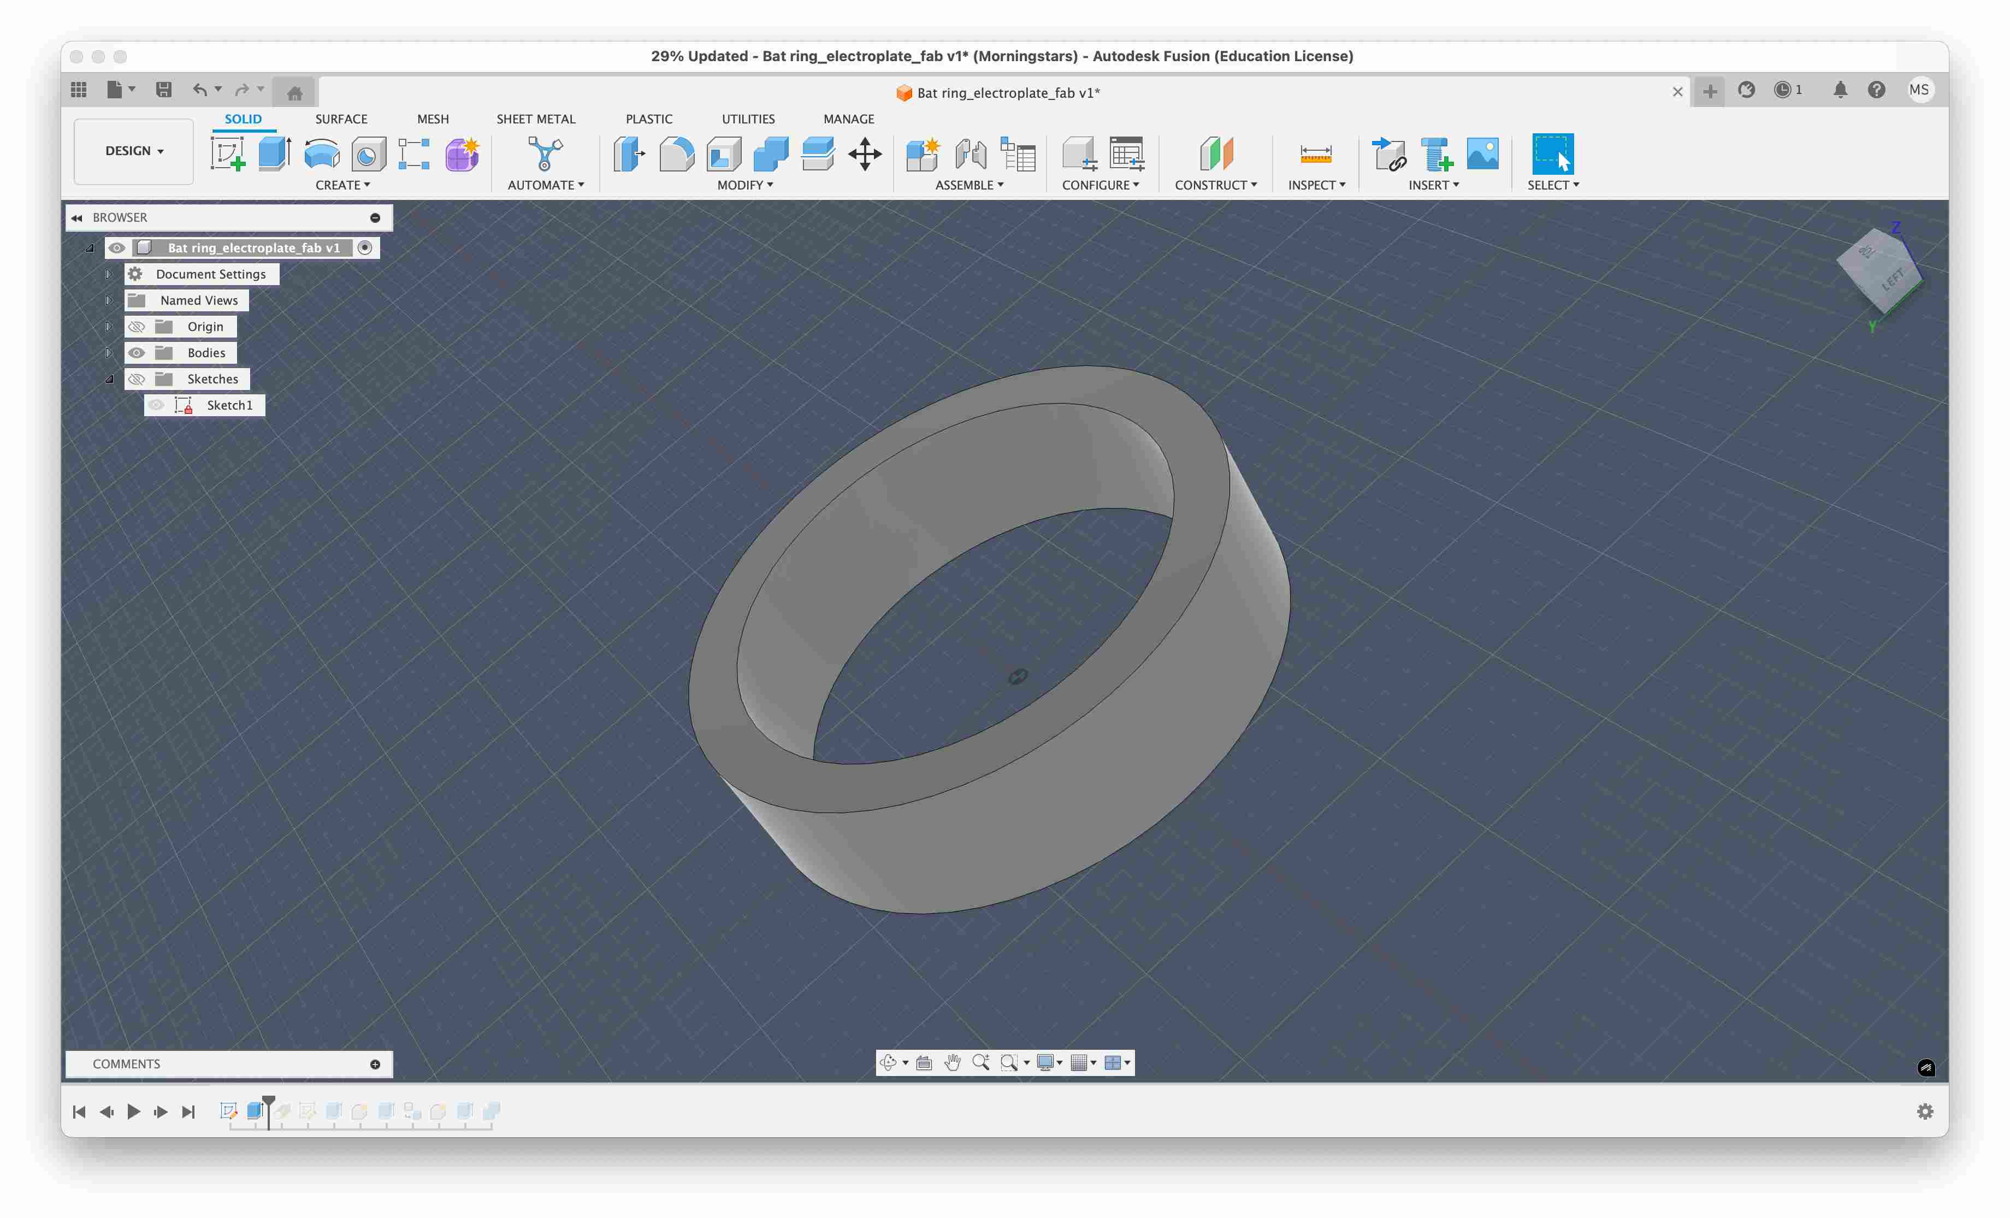Click the ViewCube LEFT face
The width and height of the screenshot is (2010, 1218).
point(1894,280)
